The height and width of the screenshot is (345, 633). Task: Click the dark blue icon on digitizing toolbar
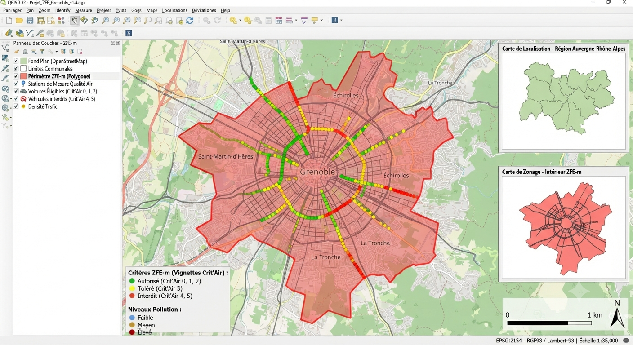pyautogui.click(x=129, y=33)
